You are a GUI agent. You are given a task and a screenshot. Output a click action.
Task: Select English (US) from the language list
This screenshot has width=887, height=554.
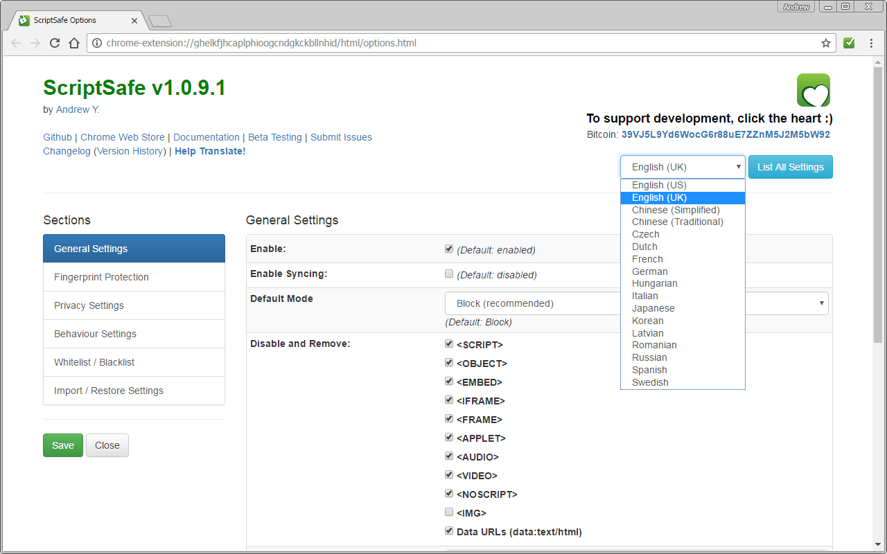pyautogui.click(x=683, y=185)
